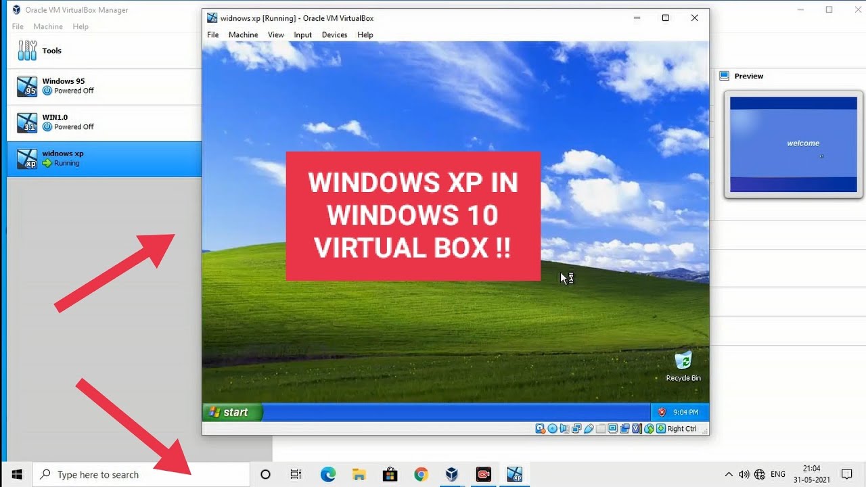Viewport: 866px width, 487px height.
Task: Click the Right Ctrl host key label
Action: (x=682, y=429)
